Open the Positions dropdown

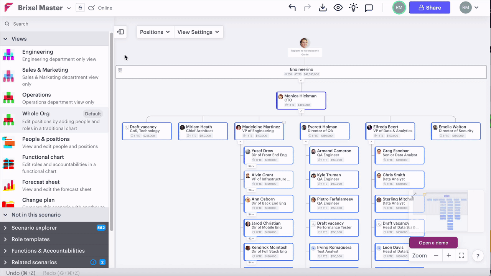[x=155, y=32]
